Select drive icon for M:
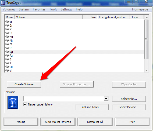153x131 pixels. [7, 37]
